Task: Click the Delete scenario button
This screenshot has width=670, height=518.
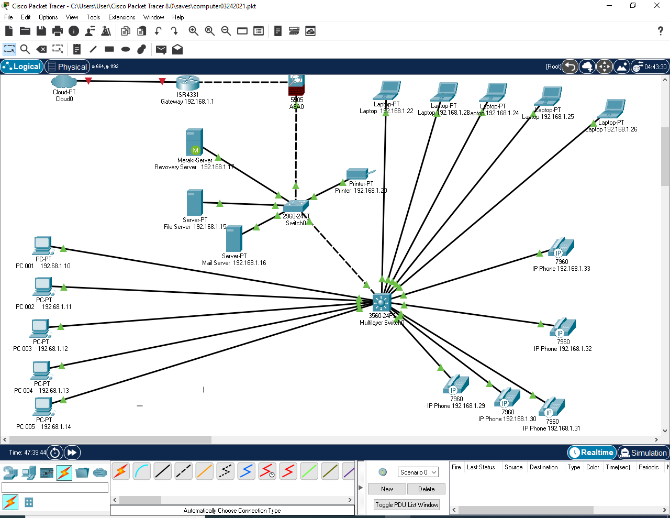Action: pos(426,489)
